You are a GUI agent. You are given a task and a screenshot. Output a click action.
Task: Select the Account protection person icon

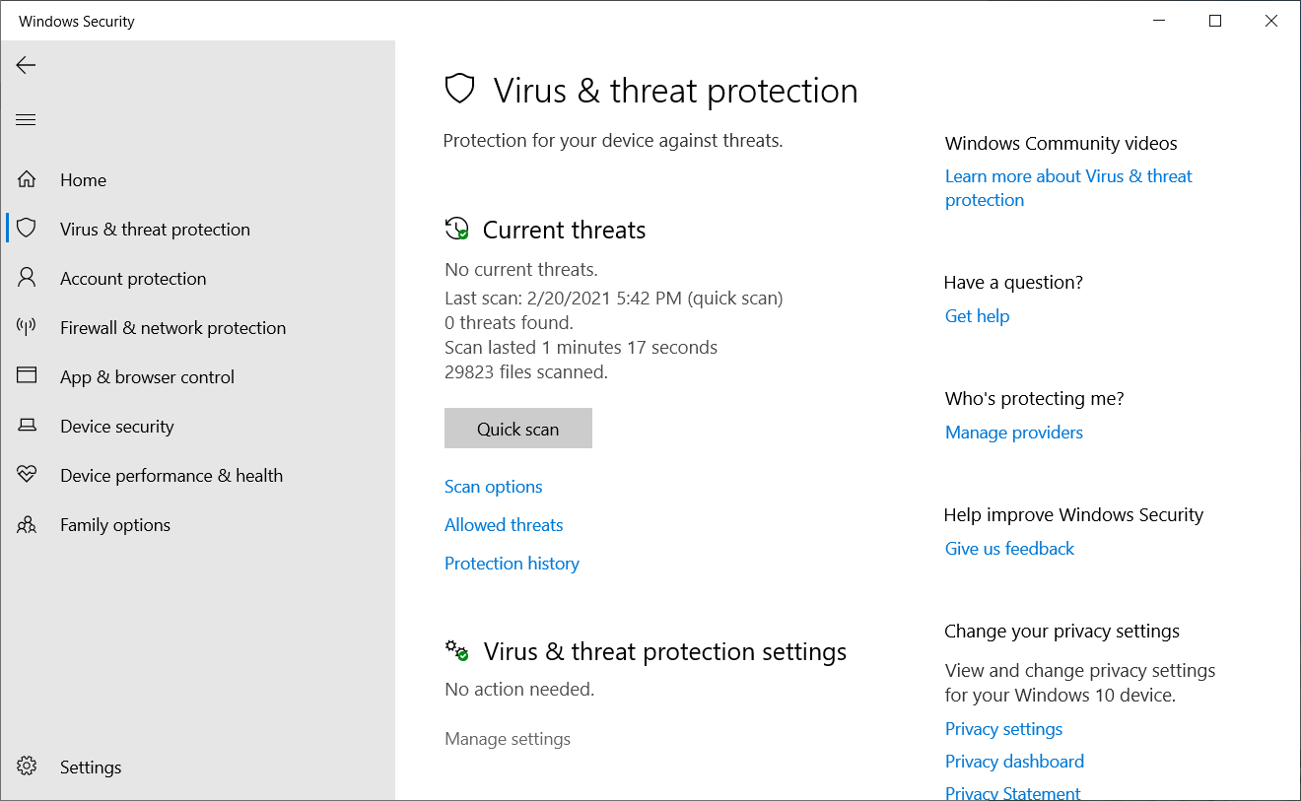coord(27,278)
